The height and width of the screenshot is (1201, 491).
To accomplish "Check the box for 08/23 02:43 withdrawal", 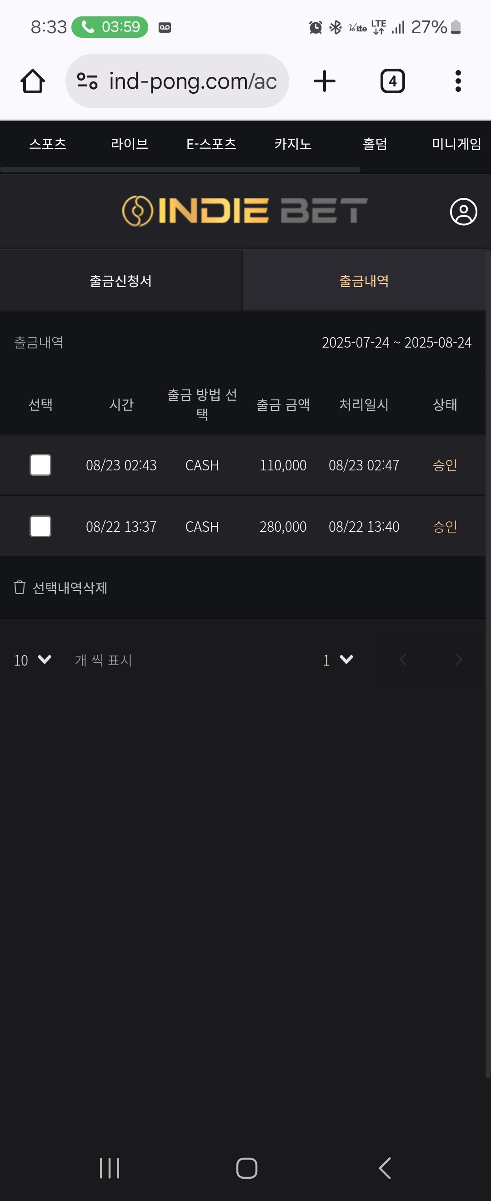I will (40, 465).
